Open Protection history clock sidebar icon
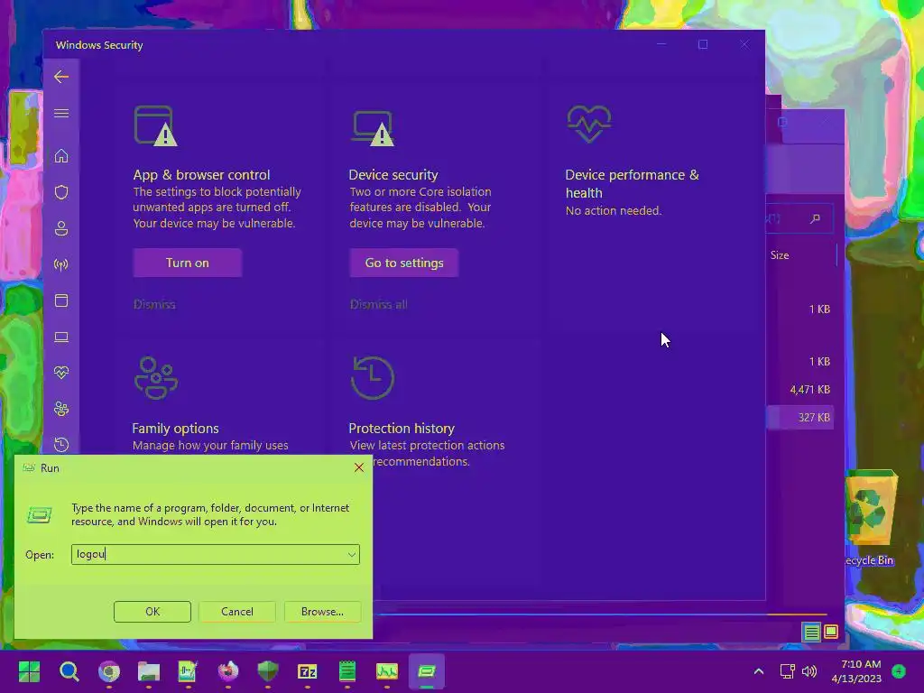Image resolution: width=924 pixels, height=693 pixels. (x=61, y=444)
